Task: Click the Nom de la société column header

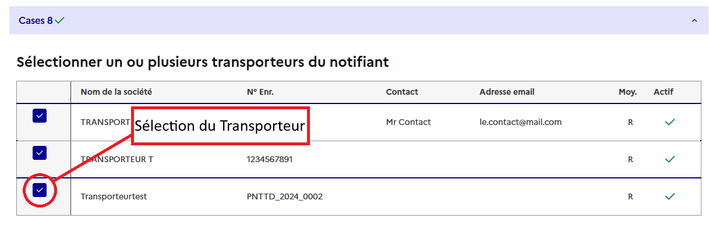Action: [x=116, y=92]
